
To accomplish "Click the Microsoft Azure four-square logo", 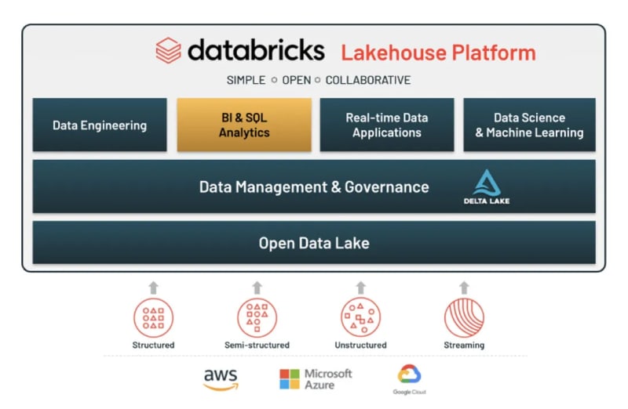I will [x=290, y=379].
